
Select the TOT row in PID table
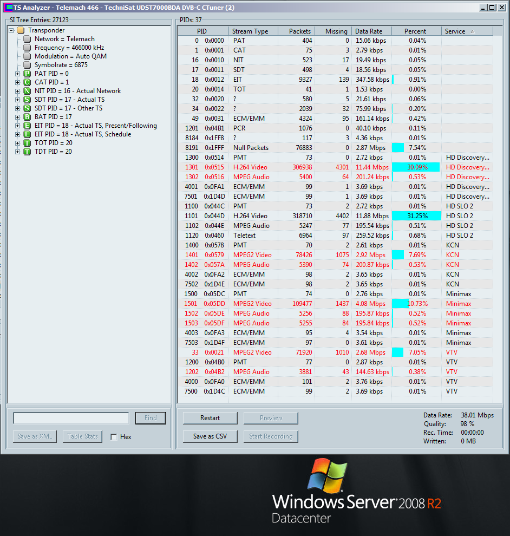(335, 89)
